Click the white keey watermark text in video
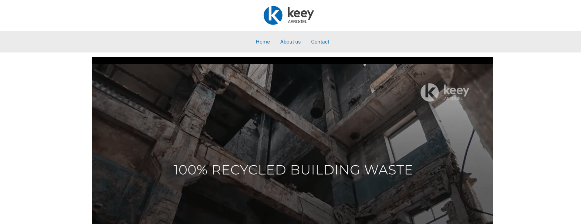Screen dimensions: 581x224 (x=456, y=90)
